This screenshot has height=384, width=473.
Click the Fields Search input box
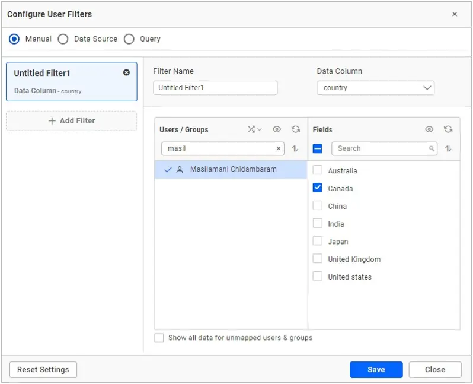384,148
